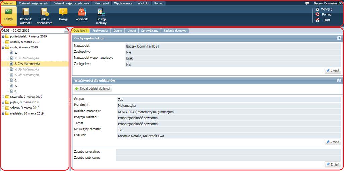The image size is (344, 171).
Task: Click Dyżurni value Kocanka Natalia, Kokornak Ewa
Action: [x=141, y=136]
